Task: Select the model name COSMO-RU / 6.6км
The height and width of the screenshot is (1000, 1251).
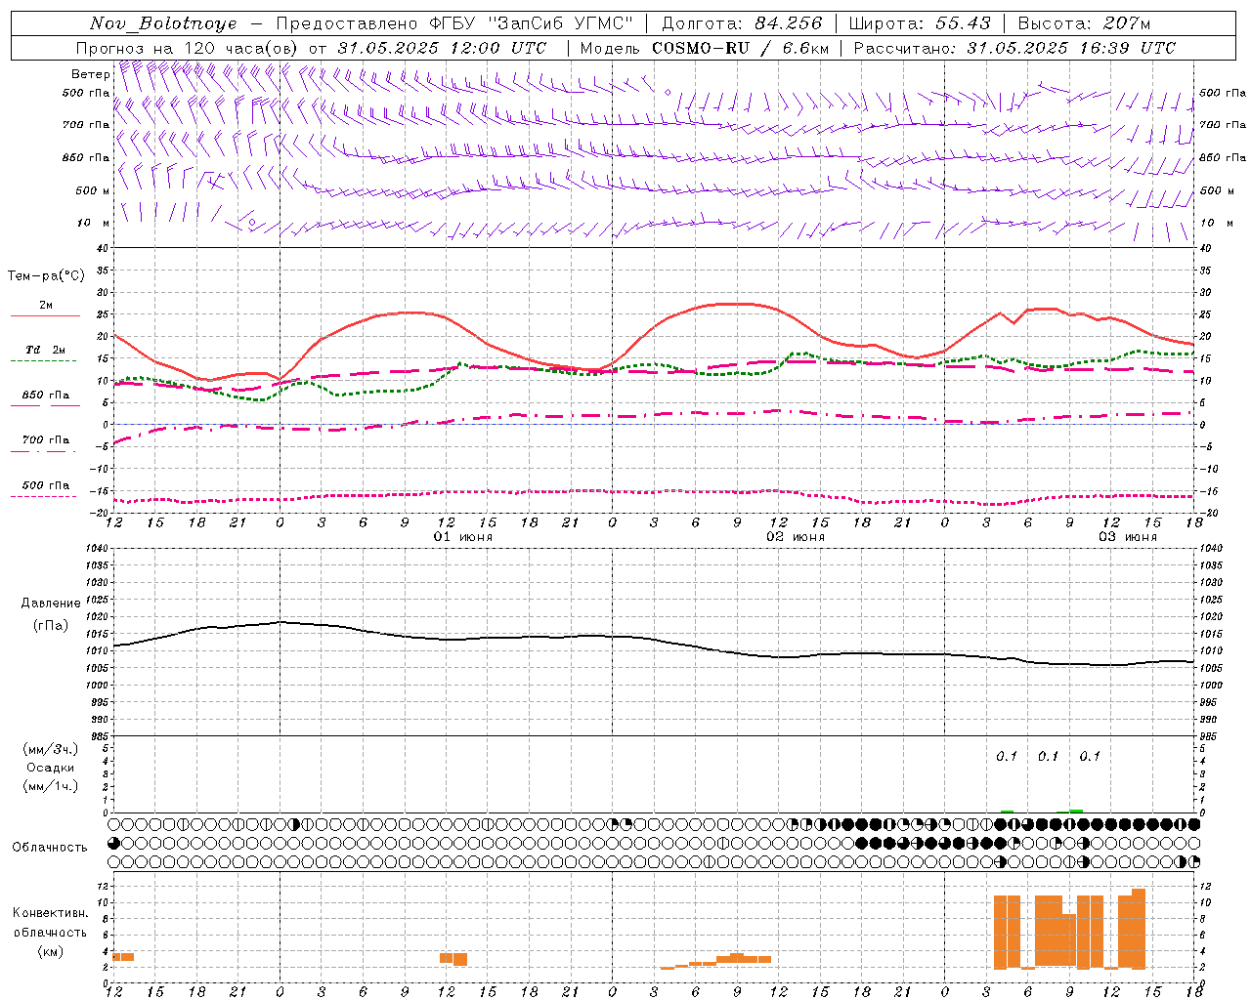Action: click(x=741, y=48)
